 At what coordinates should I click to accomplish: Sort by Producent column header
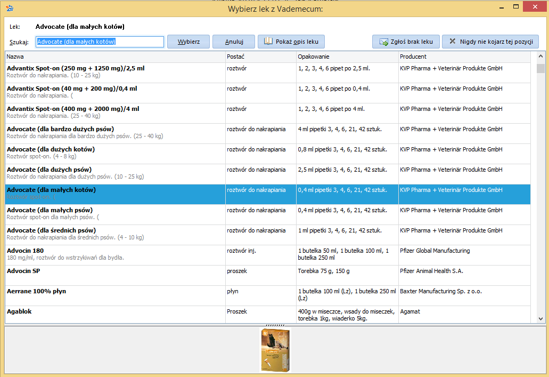[x=465, y=57]
